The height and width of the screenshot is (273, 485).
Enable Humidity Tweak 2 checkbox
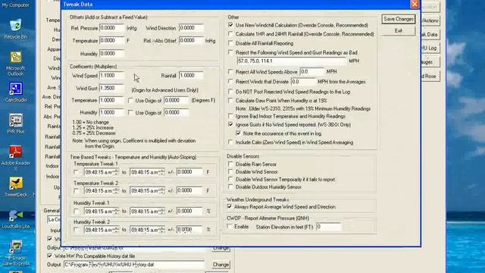(x=76, y=230)
